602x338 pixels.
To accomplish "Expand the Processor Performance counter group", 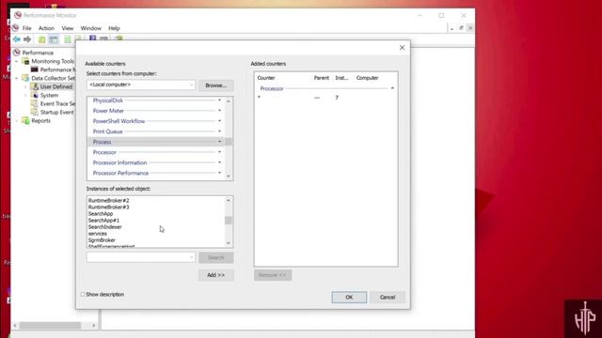I will pos(219,173).
